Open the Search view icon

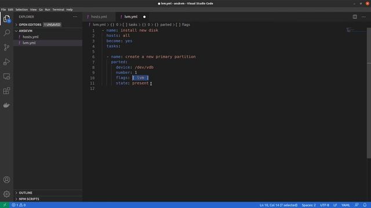[6, 33]
